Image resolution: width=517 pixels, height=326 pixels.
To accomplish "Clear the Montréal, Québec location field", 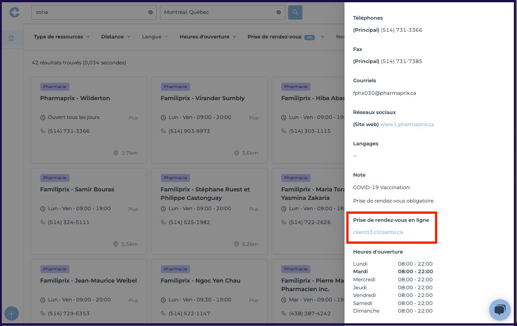I will point(279,13).
